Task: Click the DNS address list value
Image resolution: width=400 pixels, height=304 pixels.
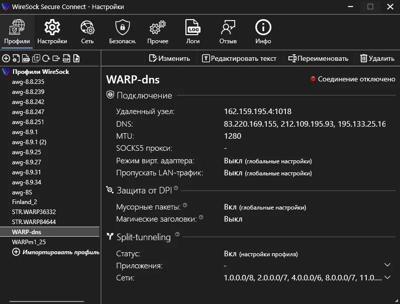Action: point(305,124)
